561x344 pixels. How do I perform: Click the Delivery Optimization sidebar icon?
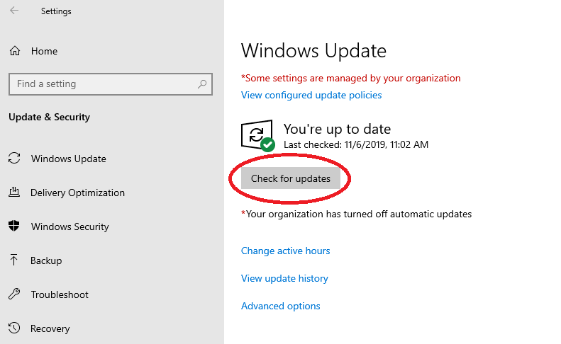pos(14,193)
